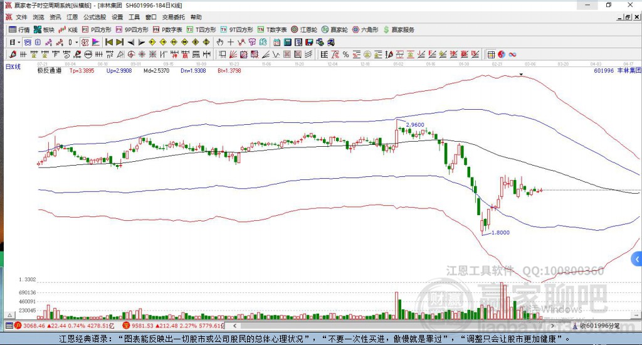Open the T数字表 number table
642x345 pixels.
[x=272, y=29]
